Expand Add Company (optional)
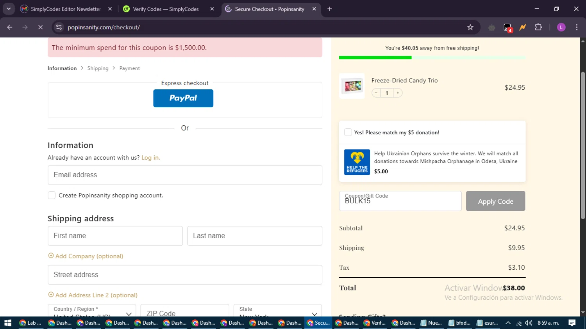Image resolution: width=586 pixels, height=329 pixels. [86, 256]
